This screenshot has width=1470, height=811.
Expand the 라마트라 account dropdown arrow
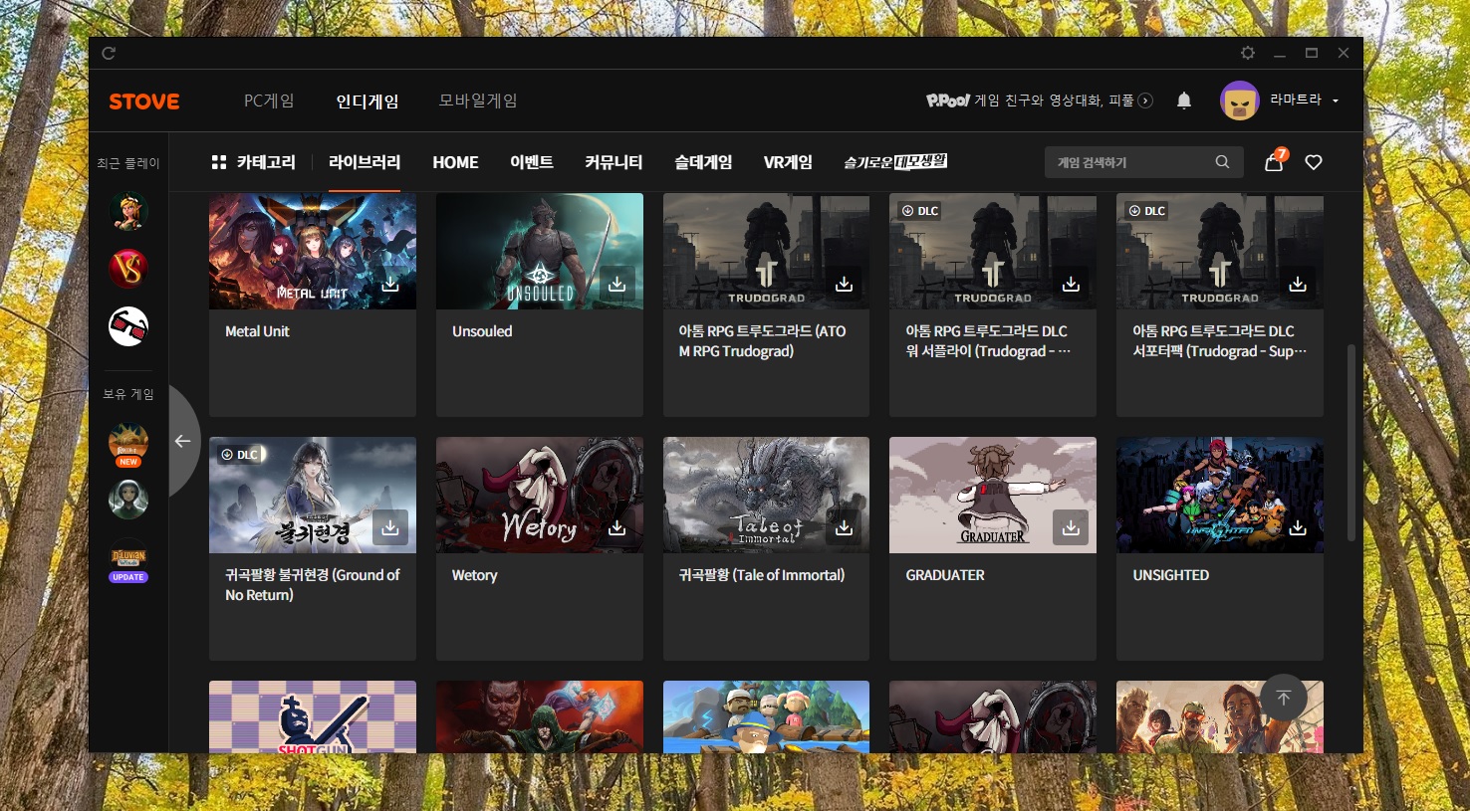[x=1336, y=101]
